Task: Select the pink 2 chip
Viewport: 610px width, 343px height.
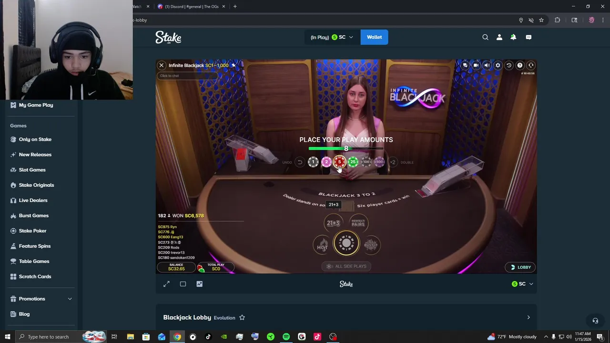Action: click(x=326, y=162)
